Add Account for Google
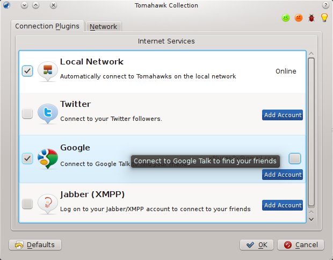The width and height of the screenshot is (333, 260). [x=283, y=175]
